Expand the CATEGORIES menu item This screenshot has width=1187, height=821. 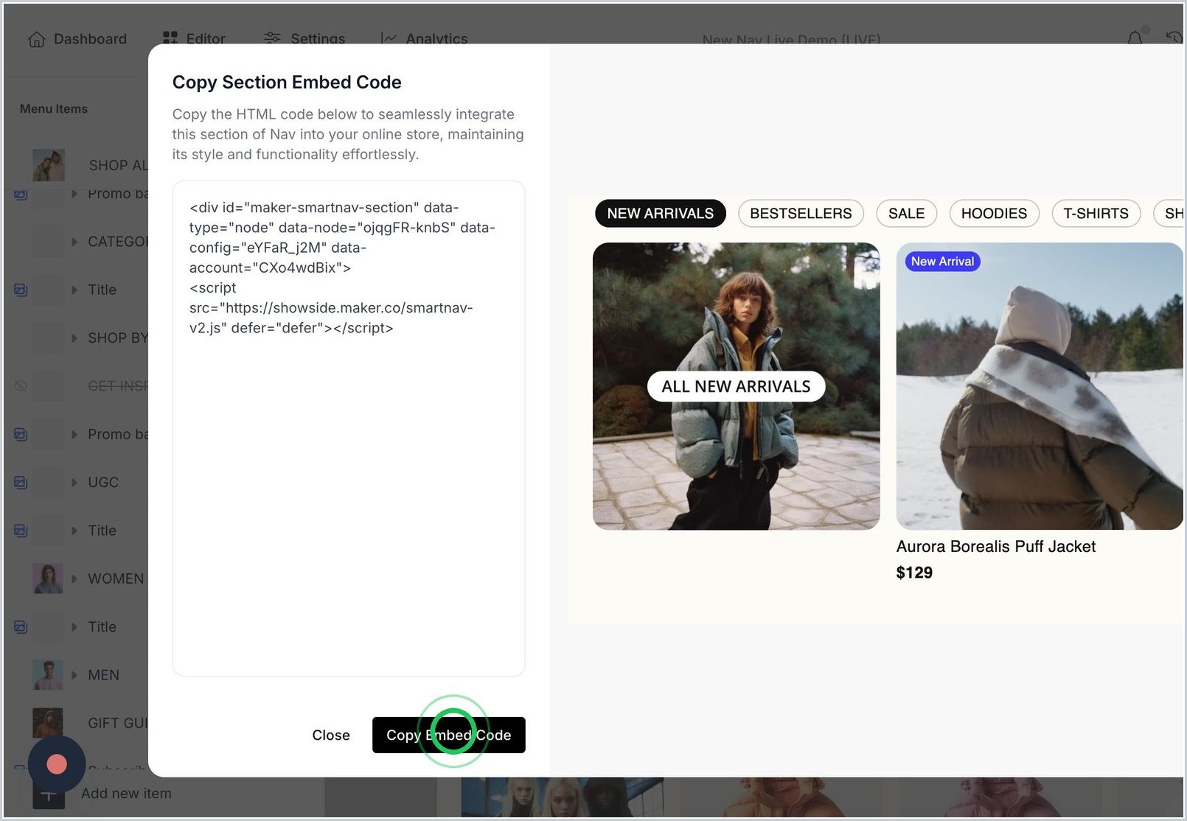click(74, 242)
